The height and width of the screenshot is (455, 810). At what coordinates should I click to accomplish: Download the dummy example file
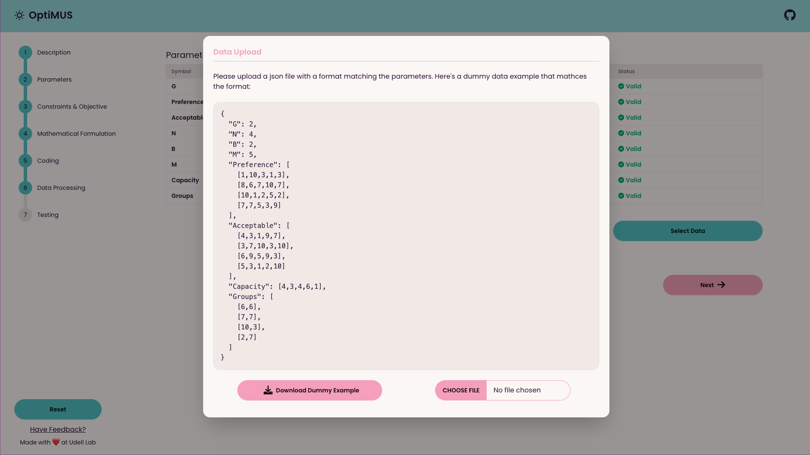click(309, 390)
